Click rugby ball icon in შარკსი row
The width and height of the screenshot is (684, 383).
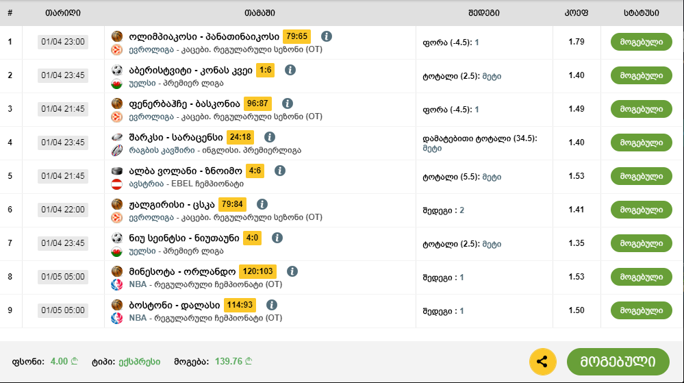pyautogui.click(x=117, y=137)
